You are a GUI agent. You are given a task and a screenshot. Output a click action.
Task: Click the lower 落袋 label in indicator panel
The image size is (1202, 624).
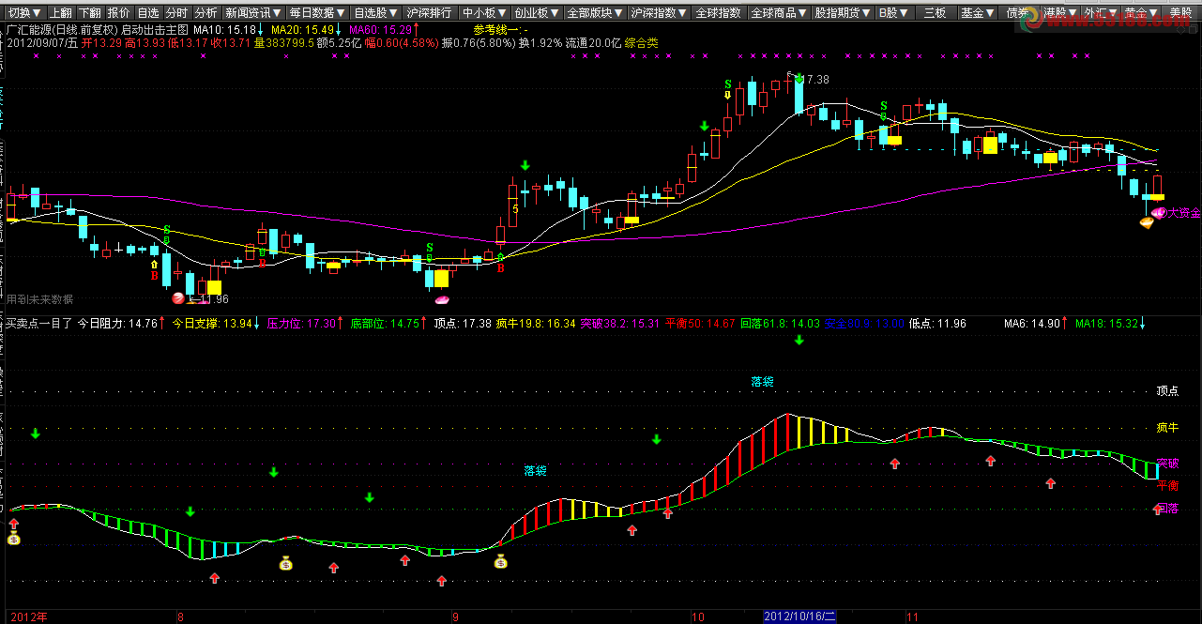click(x=536, y=470)
